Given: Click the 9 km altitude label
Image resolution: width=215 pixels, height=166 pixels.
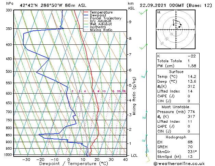Looking at the screenshot, I should (130, 22).
